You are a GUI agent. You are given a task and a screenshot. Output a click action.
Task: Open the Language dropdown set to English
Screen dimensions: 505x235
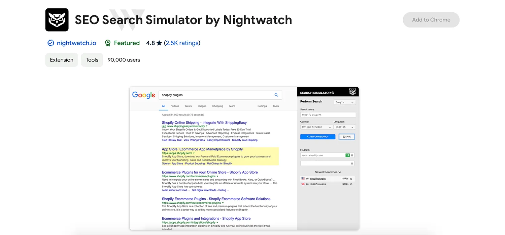coord(345,127)
